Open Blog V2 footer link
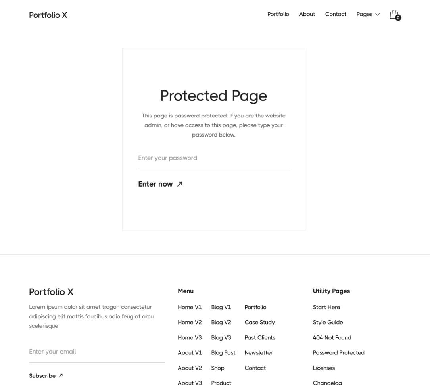Viewport: 430px width, 385px height. [x=221, y=322]
